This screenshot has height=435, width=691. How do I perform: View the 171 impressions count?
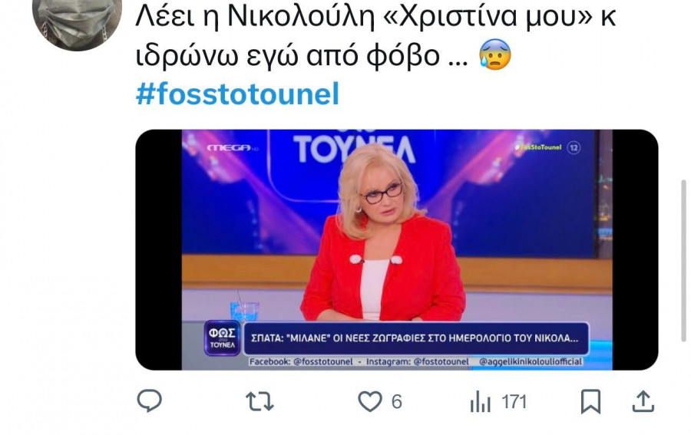(x=514, y=401)
